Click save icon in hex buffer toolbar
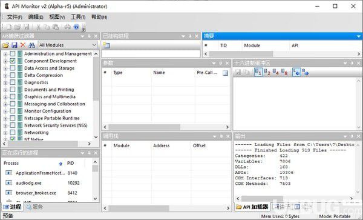Screen dimensions: 363x220 (238, 72)
